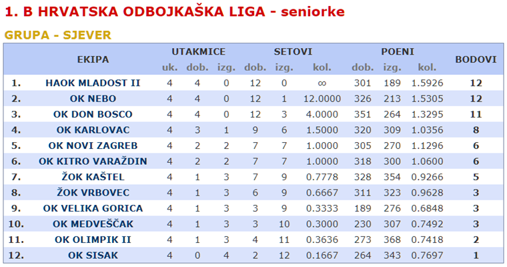Open the OK DON BOSCO team entry

pyautogui.click(x=93, y=114)
